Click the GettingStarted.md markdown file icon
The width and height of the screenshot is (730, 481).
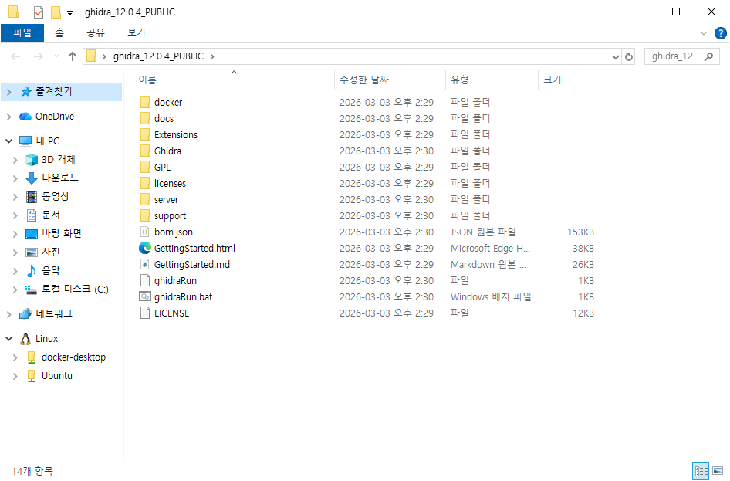pyautogui.click(x=145, y=265)
